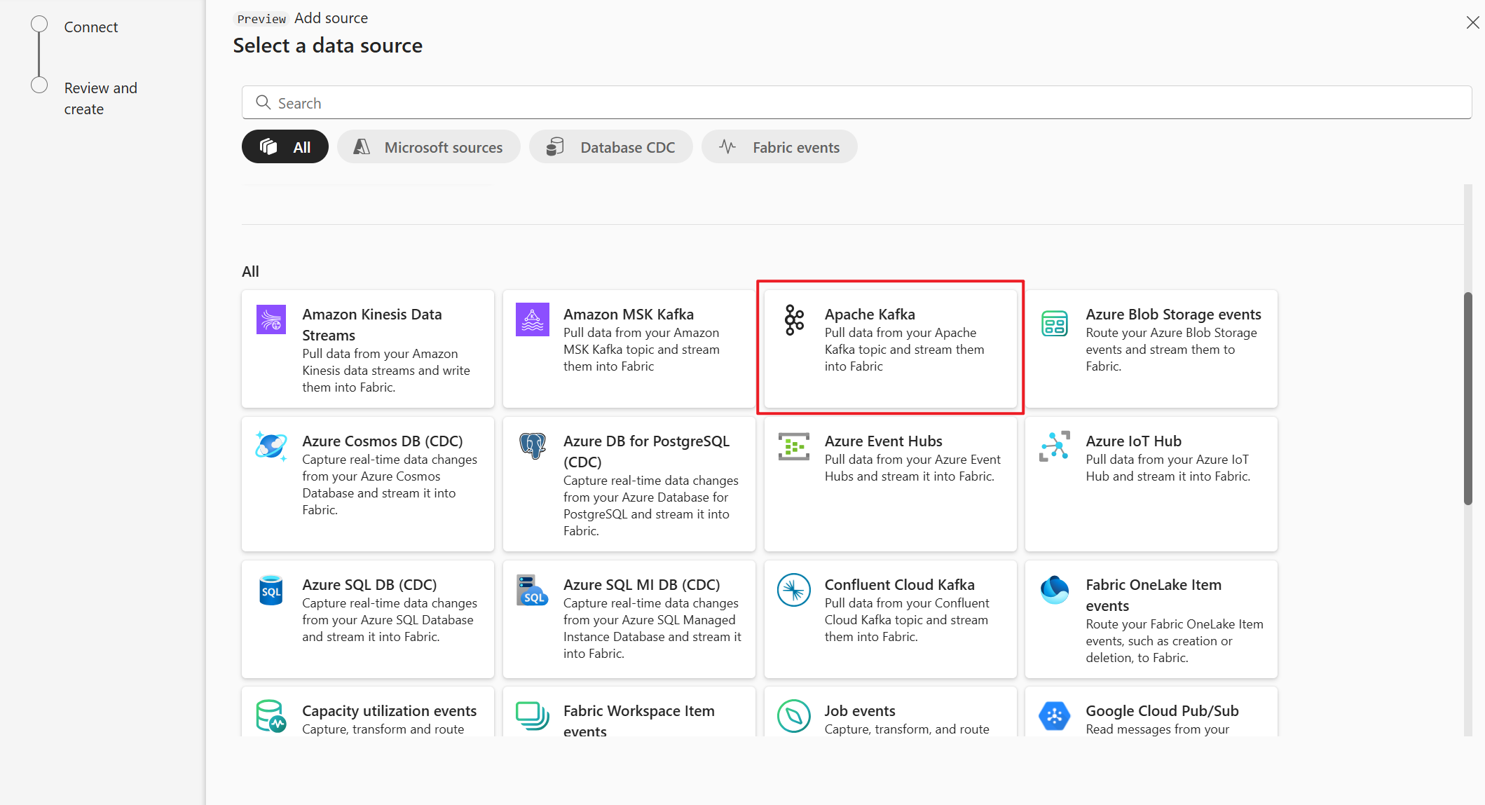Click the Amazon Kinesis Data Streams icon
Screen dimensions: 1485x805
point(272,316)
